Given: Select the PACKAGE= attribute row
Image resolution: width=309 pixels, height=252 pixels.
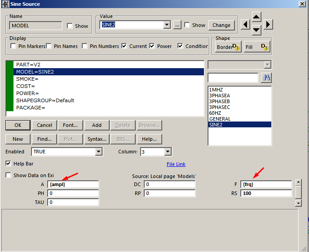Looking at the screenshot, I should (109, 108).
